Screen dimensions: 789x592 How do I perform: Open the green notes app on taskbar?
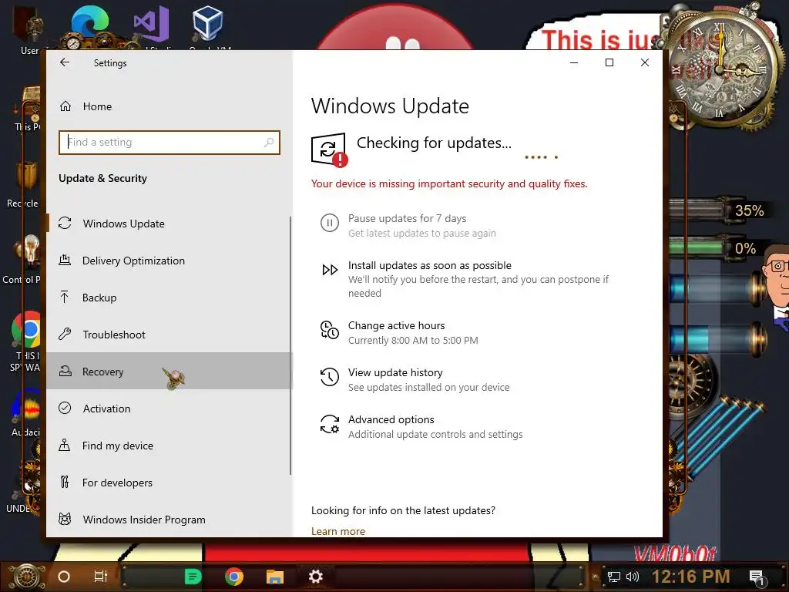(x=193, y=577)
